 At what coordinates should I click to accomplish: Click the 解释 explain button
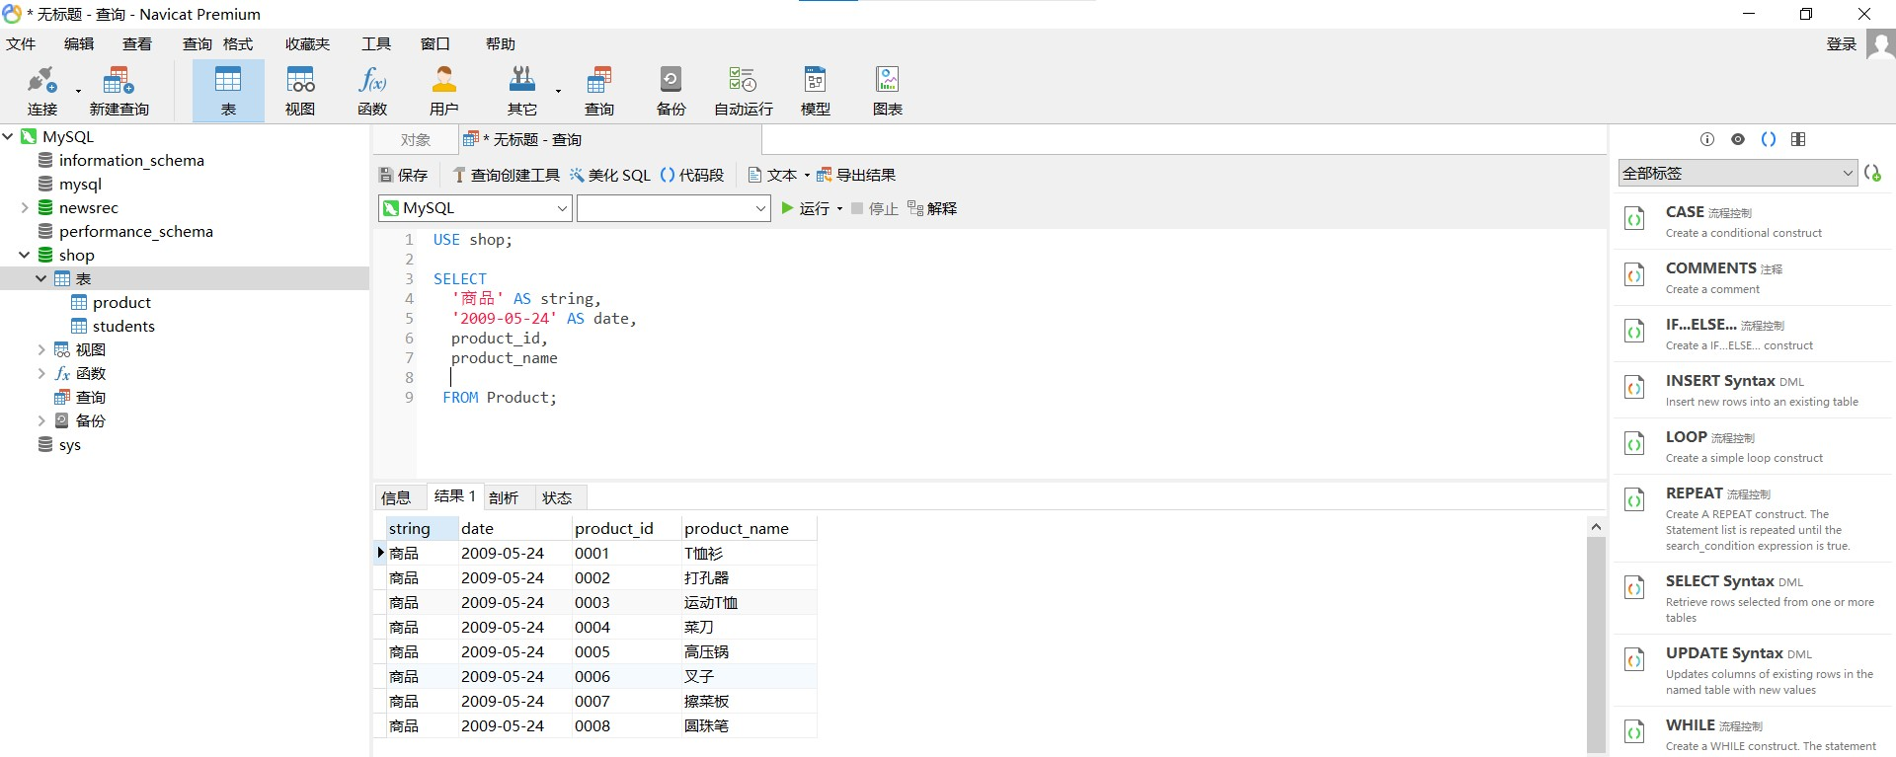click(x=932, y=208)
